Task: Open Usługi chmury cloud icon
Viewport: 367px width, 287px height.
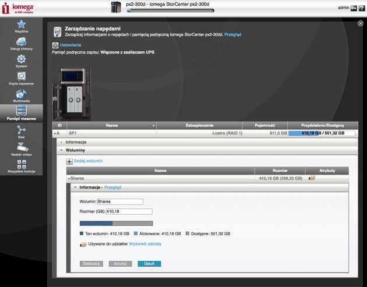Action: click(x=22, y=42)
